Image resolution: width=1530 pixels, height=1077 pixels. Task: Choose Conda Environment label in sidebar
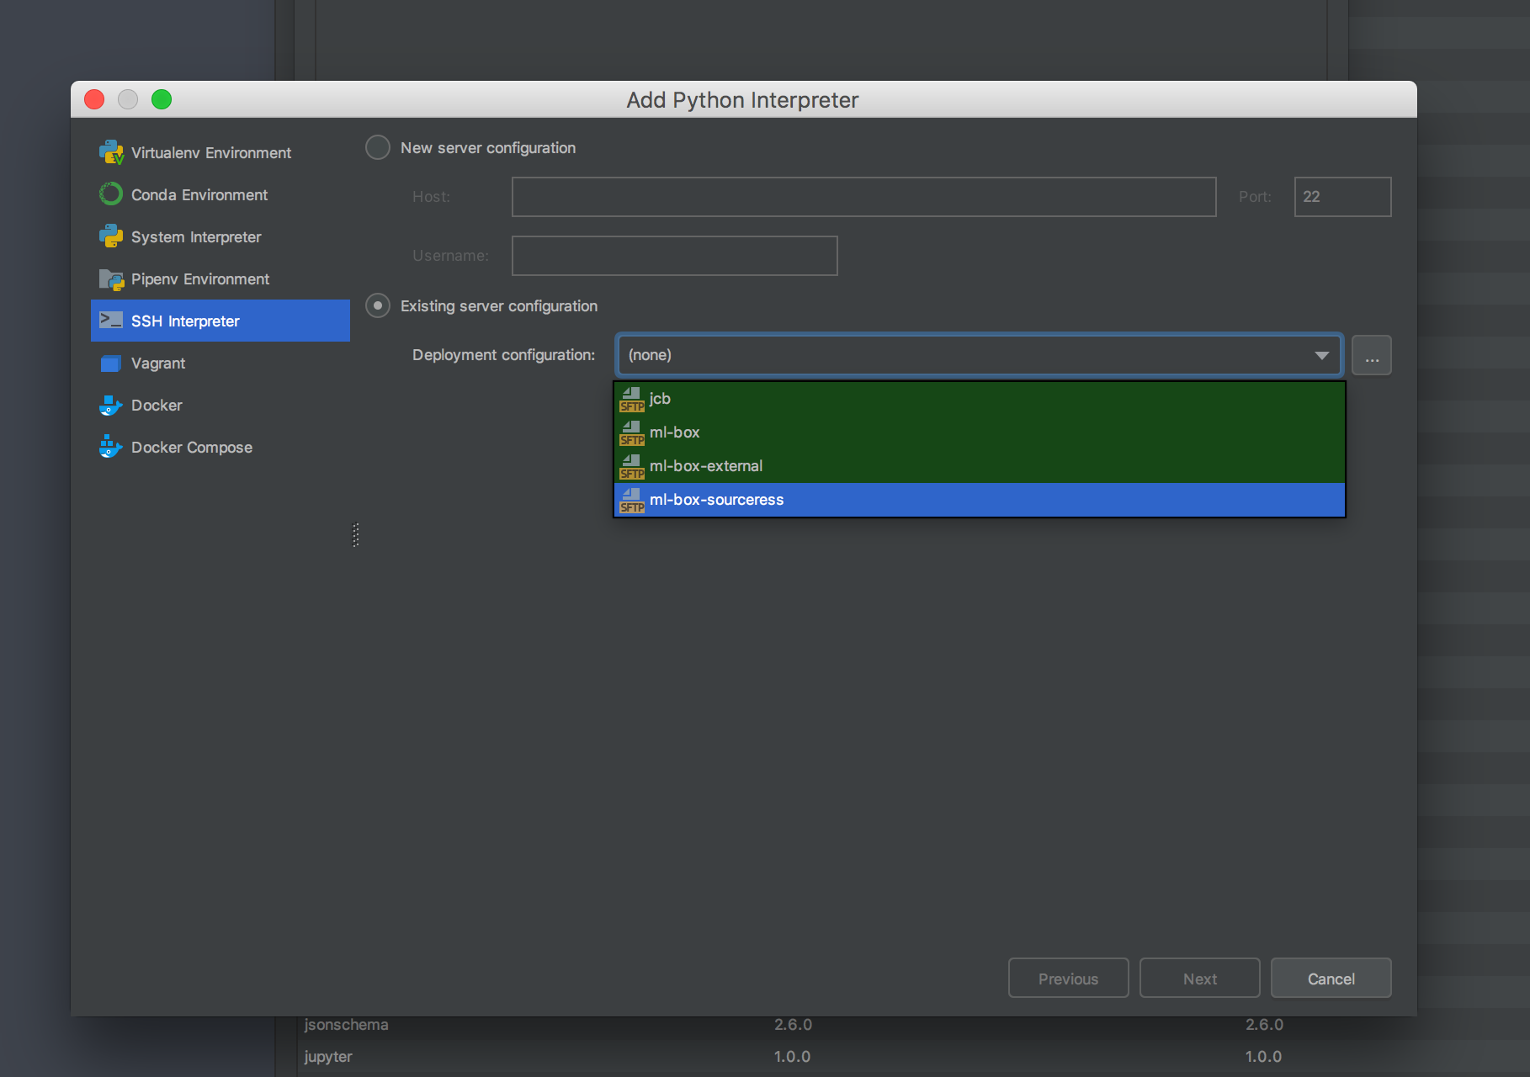pos(199,194)
